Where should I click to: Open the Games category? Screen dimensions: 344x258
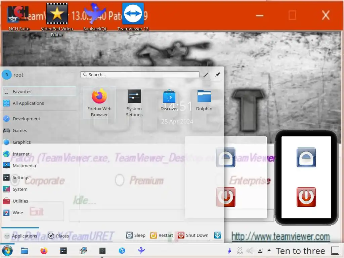tap(39, 131)
